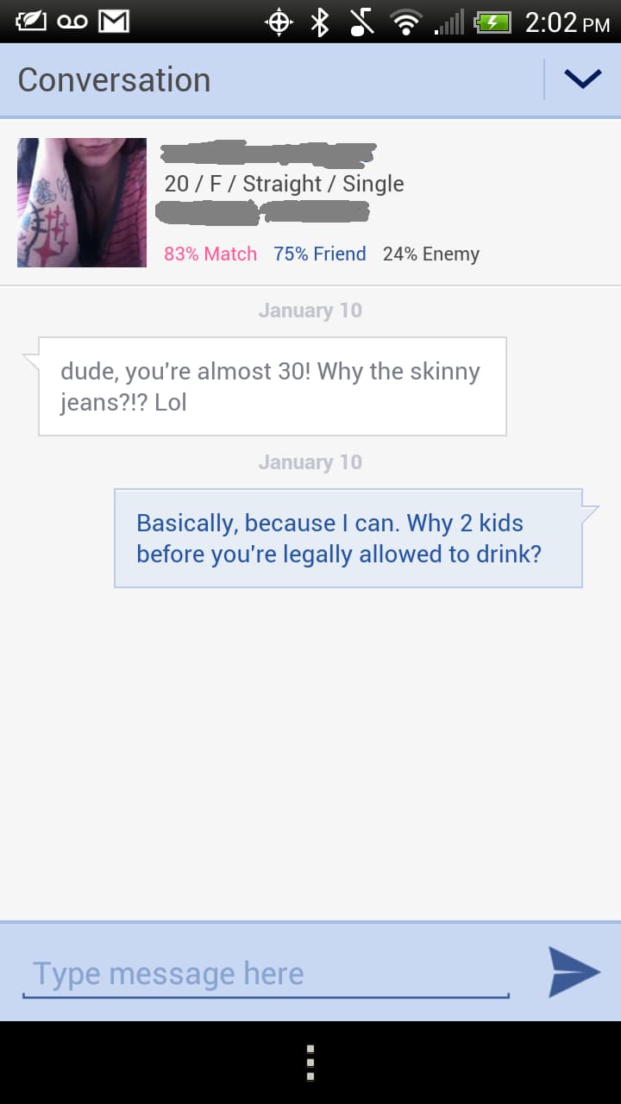Tap the '83% Match' score
Viewport: 621px width, 1104px height.
point(210,254)
